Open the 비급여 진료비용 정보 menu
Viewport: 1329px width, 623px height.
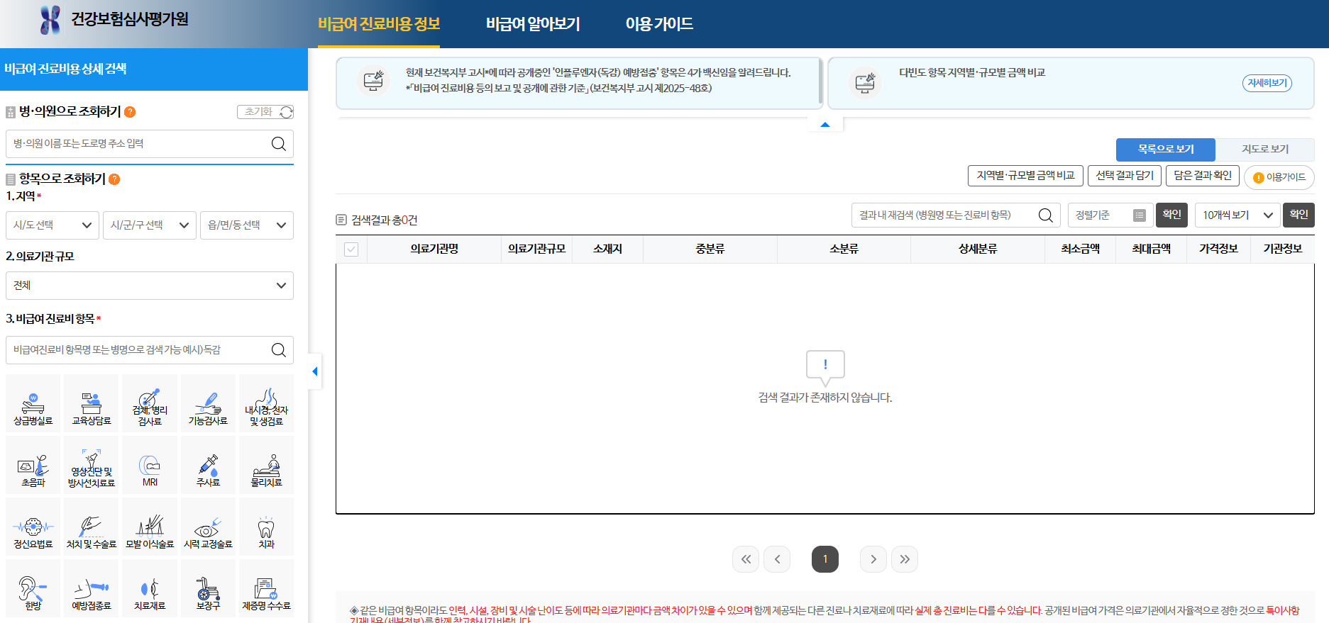379,24
